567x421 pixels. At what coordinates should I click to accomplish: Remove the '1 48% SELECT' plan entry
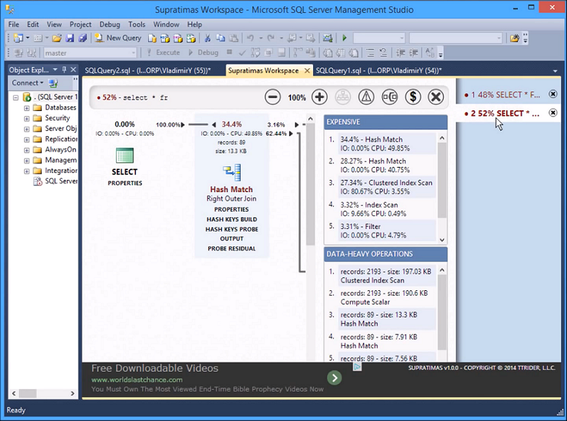tap(553, 94)
